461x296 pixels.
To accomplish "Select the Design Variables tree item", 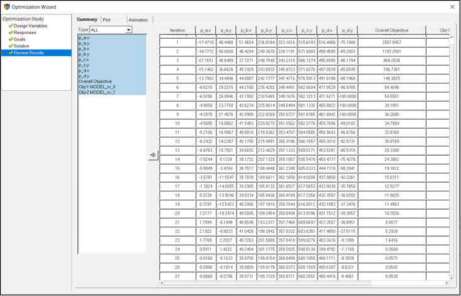I will pos(30,26).
